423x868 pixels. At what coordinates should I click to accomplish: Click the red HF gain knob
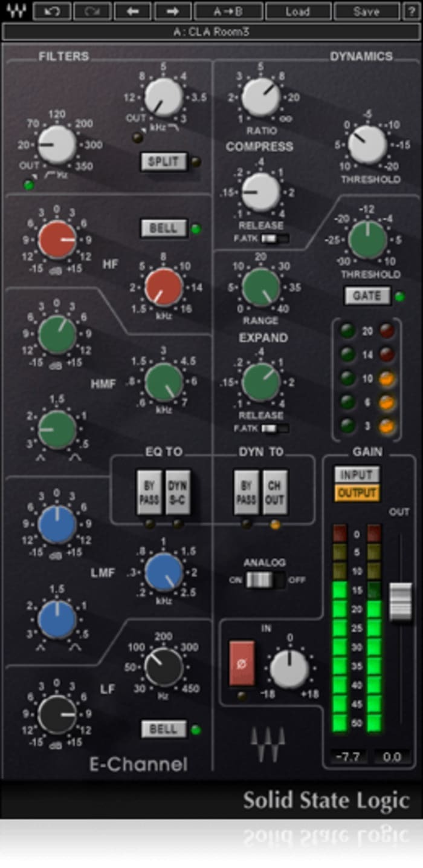[x=57, y=240]
